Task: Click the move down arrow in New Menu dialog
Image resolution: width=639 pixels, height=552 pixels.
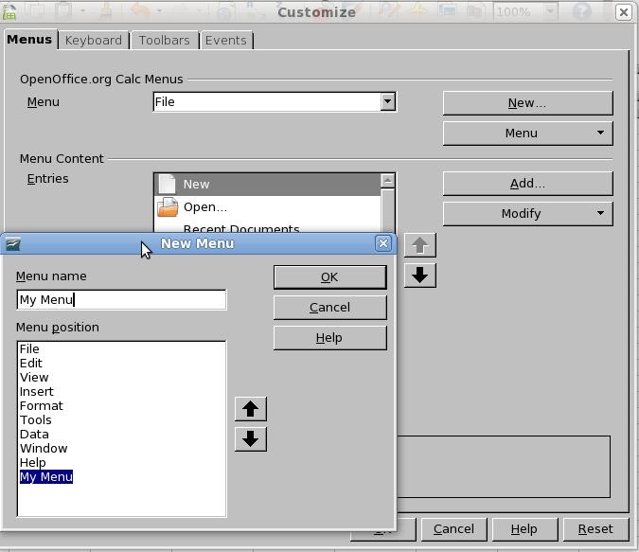Action: coord(250,439)
